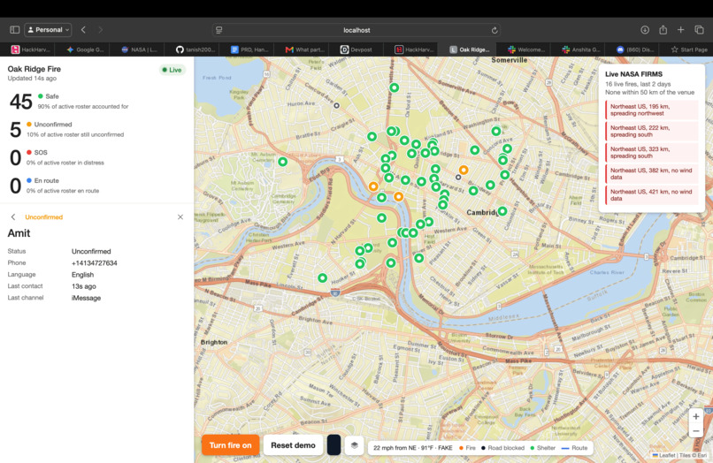Viewport: 713px width, 463px height.
Task: Click the Live NASA FIRMS panel title
Action: (633, 74)
